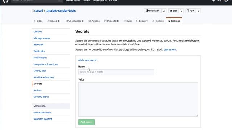Star the repository

[x=173, y=10]
